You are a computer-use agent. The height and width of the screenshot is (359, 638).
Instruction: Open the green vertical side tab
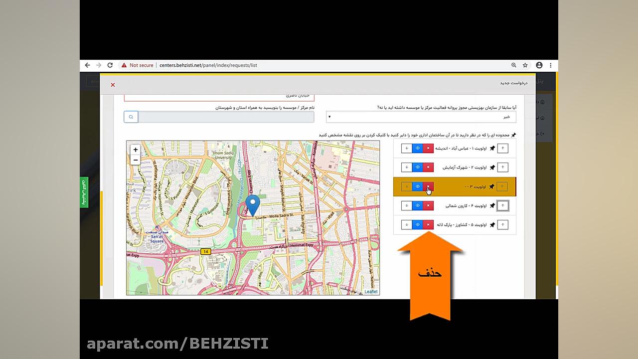point(84,192)
